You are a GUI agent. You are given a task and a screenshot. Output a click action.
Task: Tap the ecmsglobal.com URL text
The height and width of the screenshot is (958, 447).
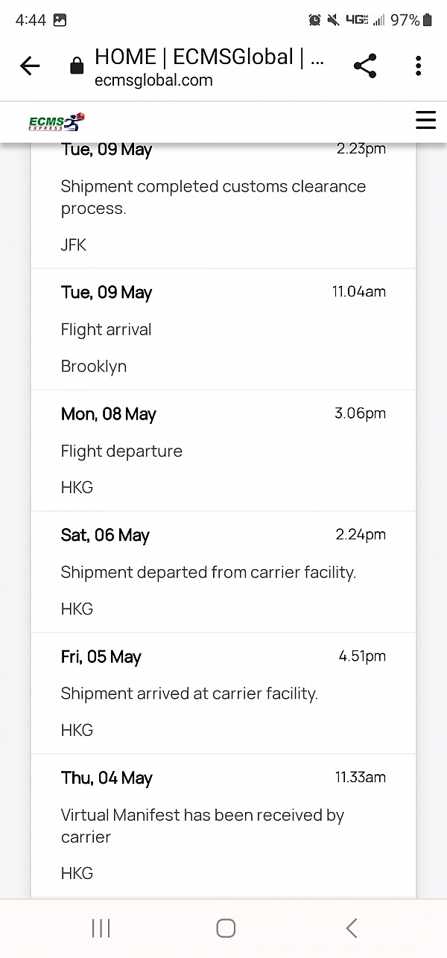coord(153,80)
